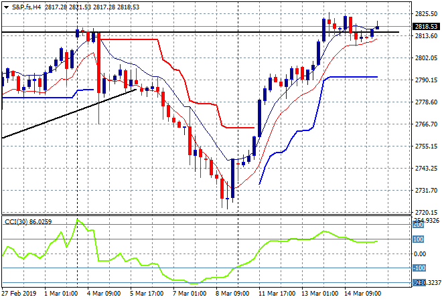Click the 2778.60 price axis label

426,102
